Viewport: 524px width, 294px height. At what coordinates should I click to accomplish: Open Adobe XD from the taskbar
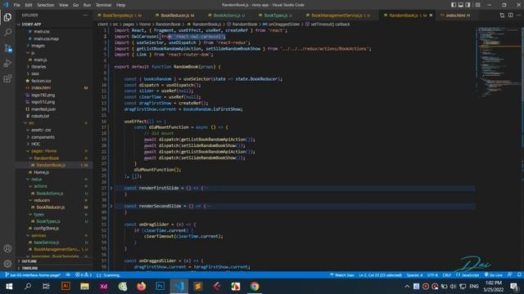(x=104, y=287)
